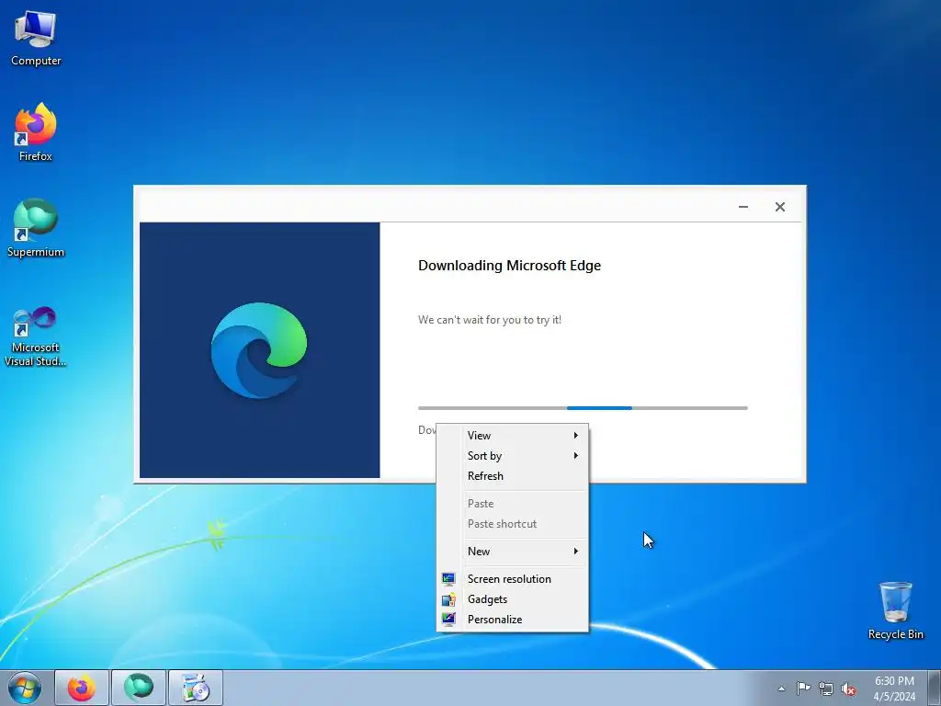The height and width of the screenshot is (706, 941).
Task: Click the installer disc icon in taskbar
Action: (x=196, y=688)
